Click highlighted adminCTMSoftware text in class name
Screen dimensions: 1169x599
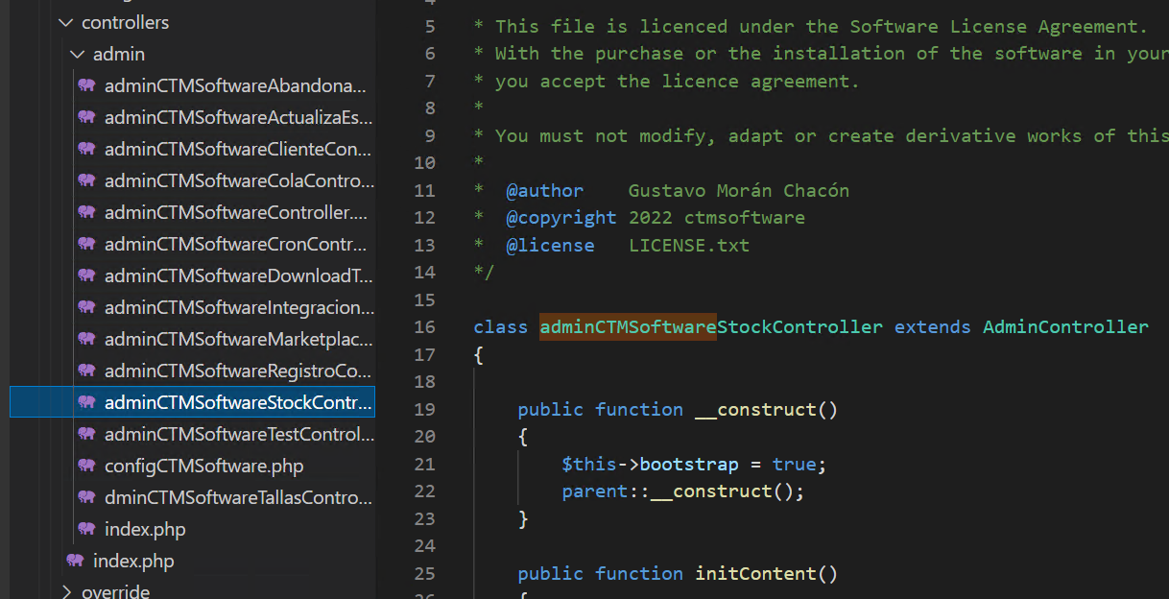click(628, 327)
